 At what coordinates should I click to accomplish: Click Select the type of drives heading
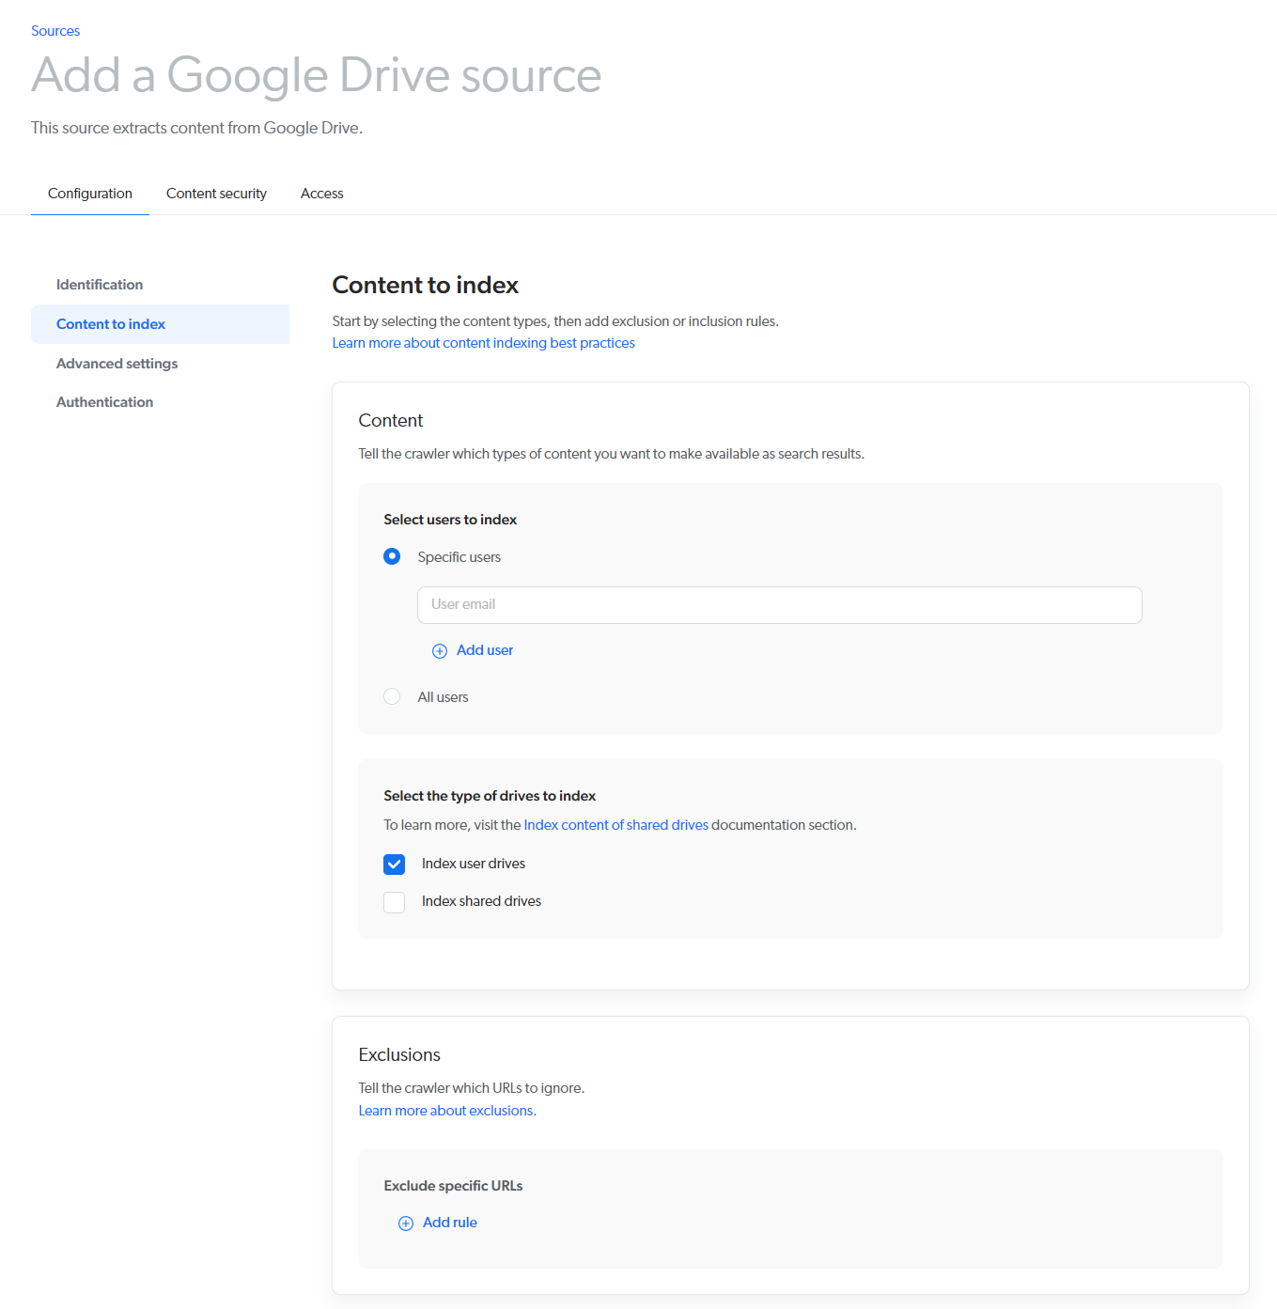point(490,796)
